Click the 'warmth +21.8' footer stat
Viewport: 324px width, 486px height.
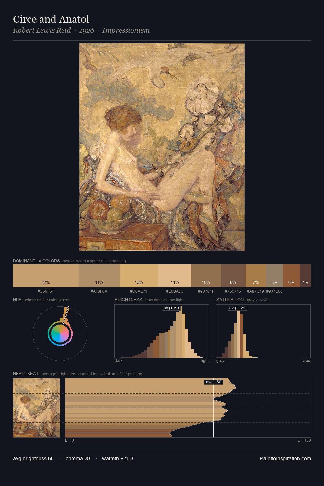118,458
